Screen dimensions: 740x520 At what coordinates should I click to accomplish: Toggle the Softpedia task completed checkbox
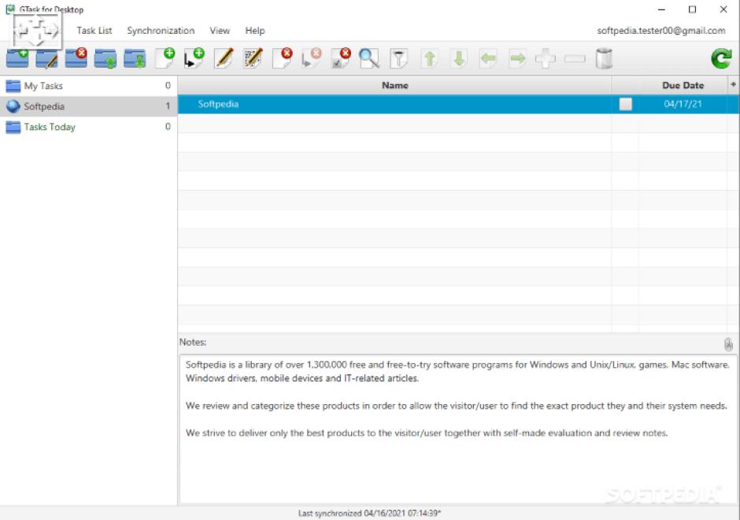(x=626, y=104)
